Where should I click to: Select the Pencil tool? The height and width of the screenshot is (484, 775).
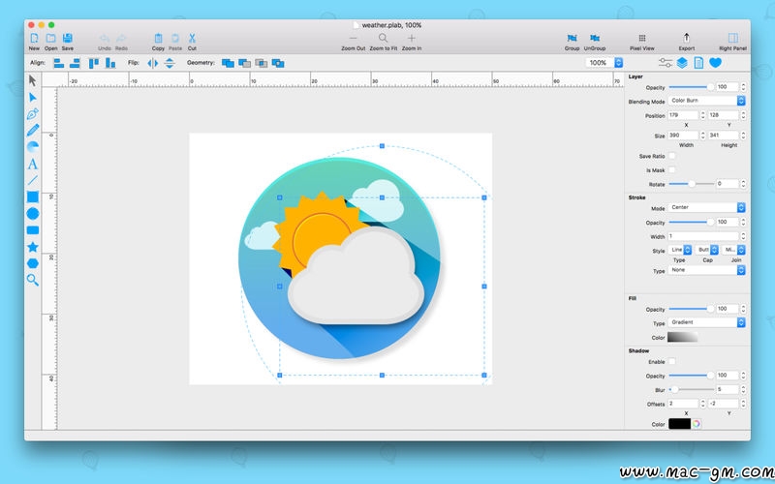[33, 131]
